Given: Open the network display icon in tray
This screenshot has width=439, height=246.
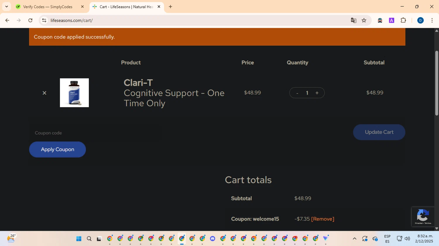Looking at the screenshot, I should tap(399, 239).
